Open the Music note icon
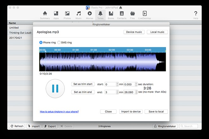The image size is (209, 139). tap(78, 15)
